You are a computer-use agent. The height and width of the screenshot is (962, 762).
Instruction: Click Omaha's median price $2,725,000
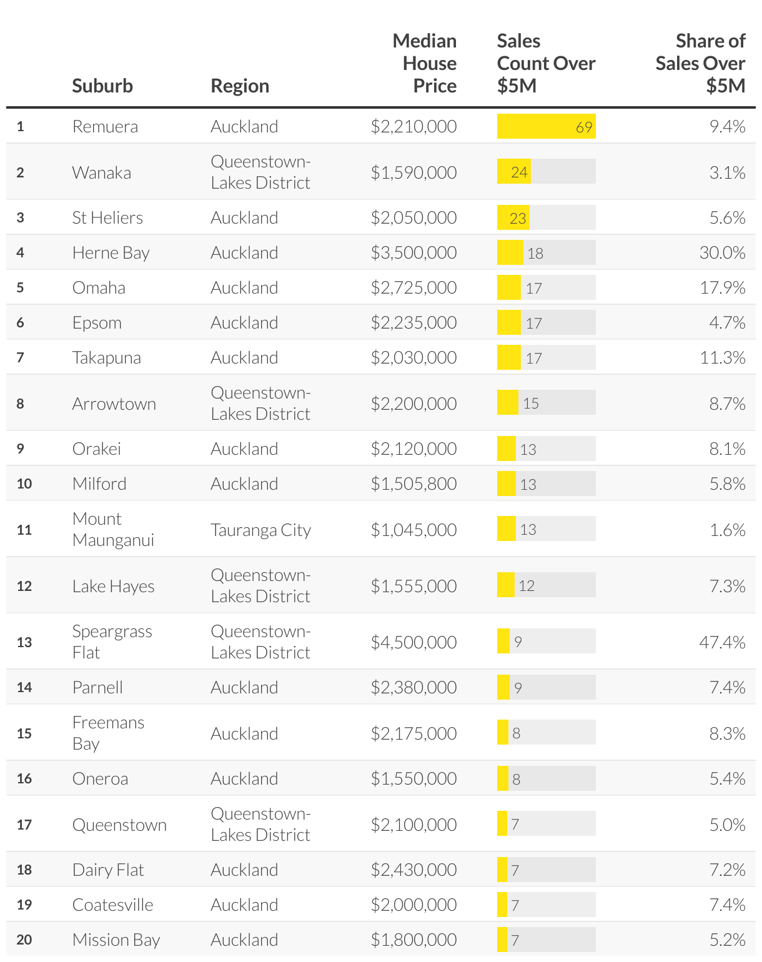(413, 287)
